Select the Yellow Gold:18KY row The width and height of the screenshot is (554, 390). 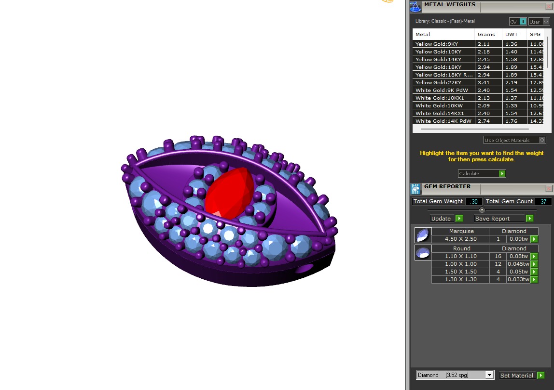pos(478,67)
